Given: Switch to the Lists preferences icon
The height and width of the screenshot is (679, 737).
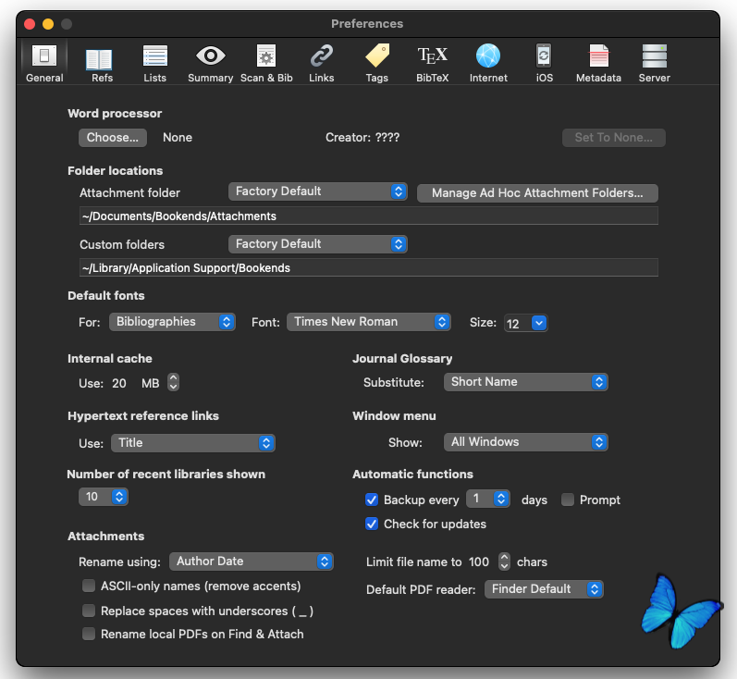Looking at the screenshot, I should (x=155, y=63).
